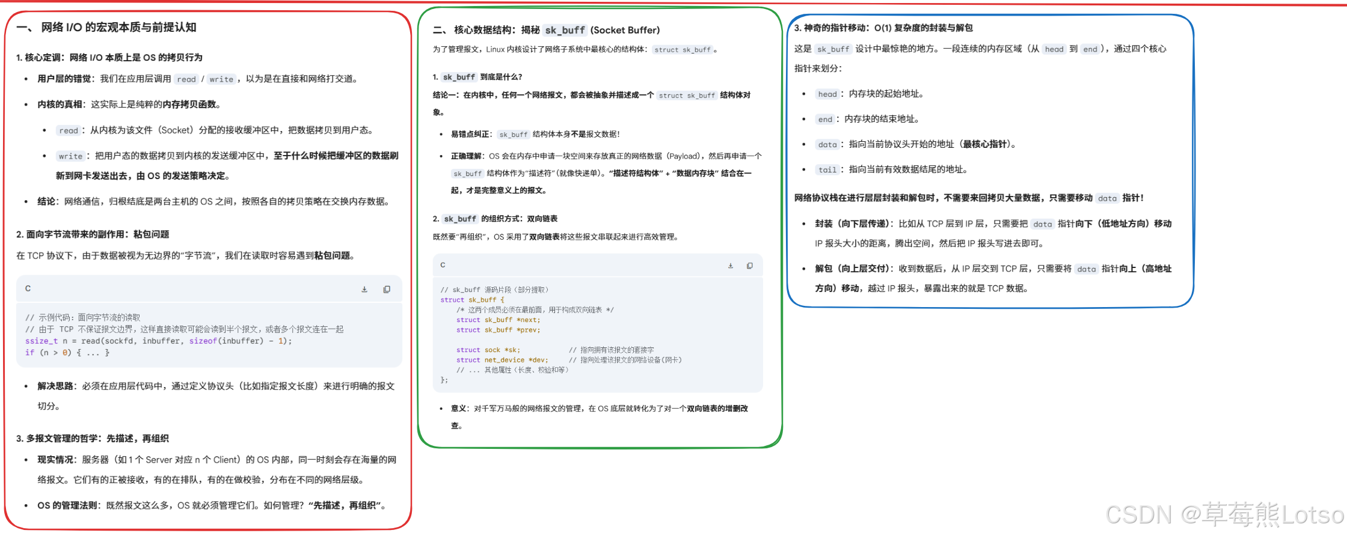Click 'tail' tag in the 有效数据结尾 bullet

[x=827, y=169]
